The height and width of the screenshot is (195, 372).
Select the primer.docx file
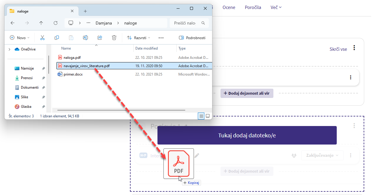[73, 74]
